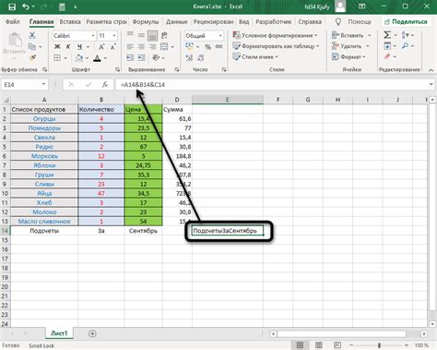Open the font color red A swatch
The height and width of the screenshot is (350, 437).
[97, 58]
